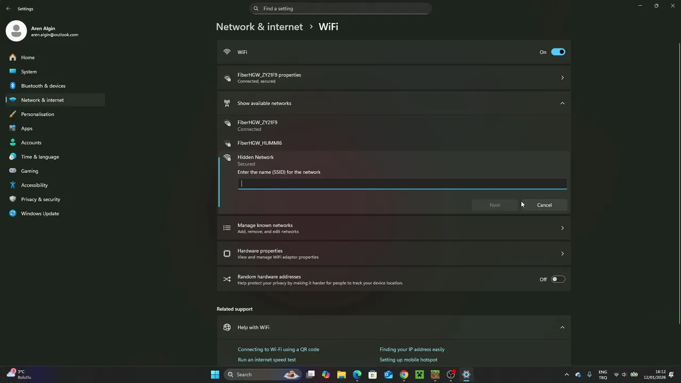The image size is (681, 383).
Task: Click the SSID name input field
Action: click(x=402, y=184)
